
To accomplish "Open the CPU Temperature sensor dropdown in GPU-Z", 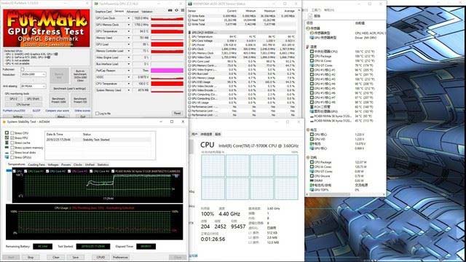I will coord(129,84).
